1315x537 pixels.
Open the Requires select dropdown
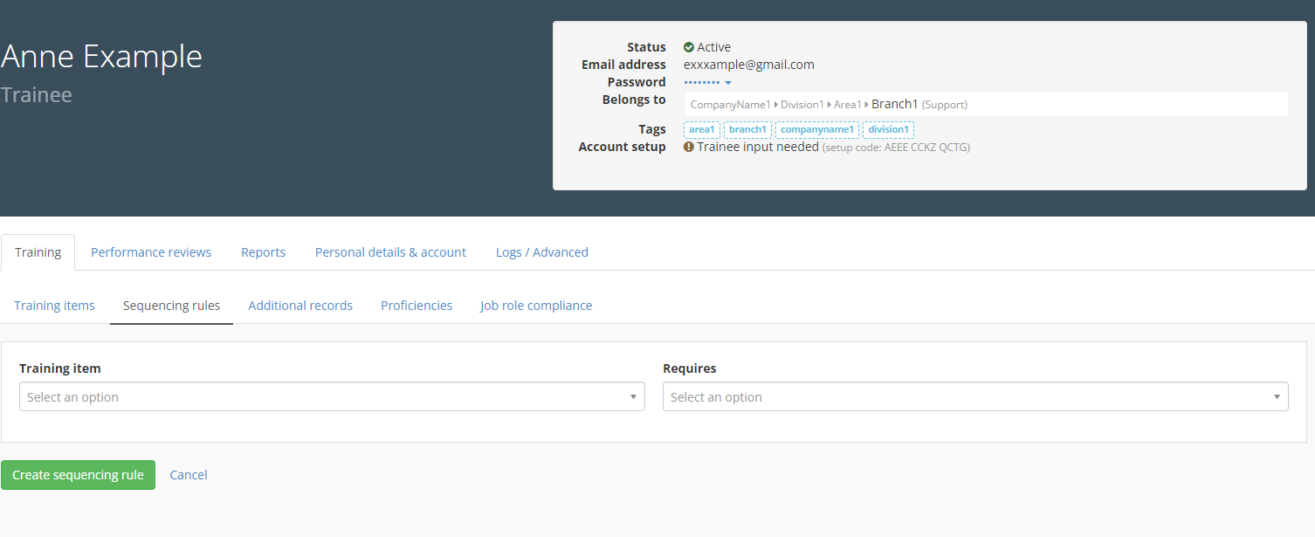(x=975, y=396)
